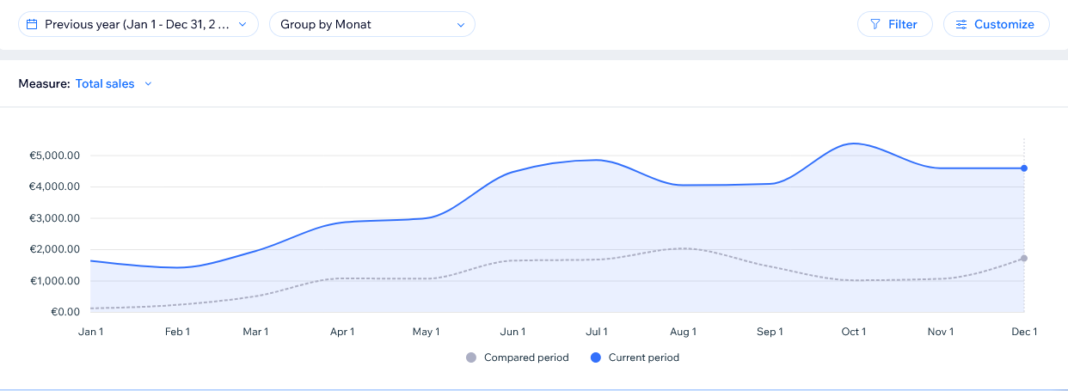Expand the Group by Monat dropdown
1068x391 pixels.
coord(371,25)
